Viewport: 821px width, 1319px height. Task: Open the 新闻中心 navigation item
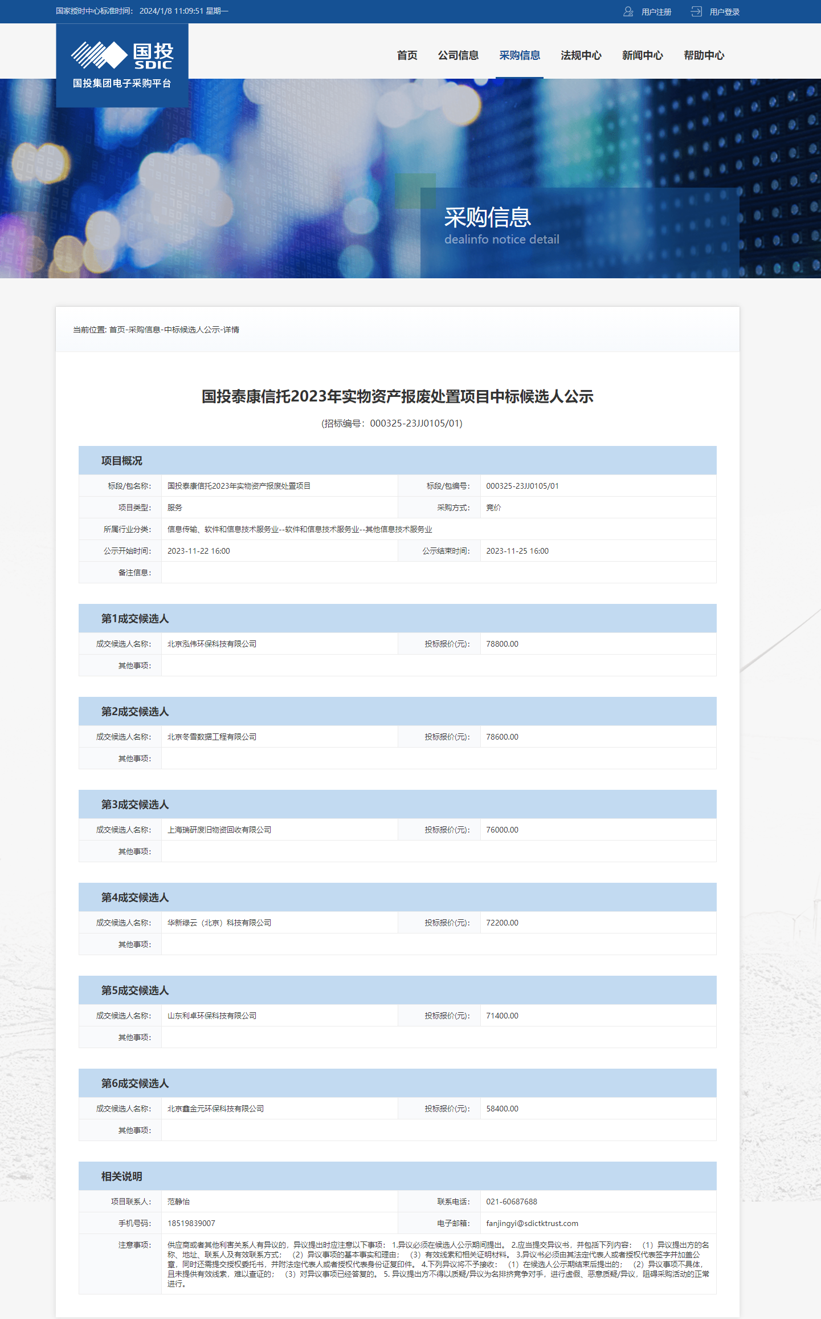click(x=642, y=55)
